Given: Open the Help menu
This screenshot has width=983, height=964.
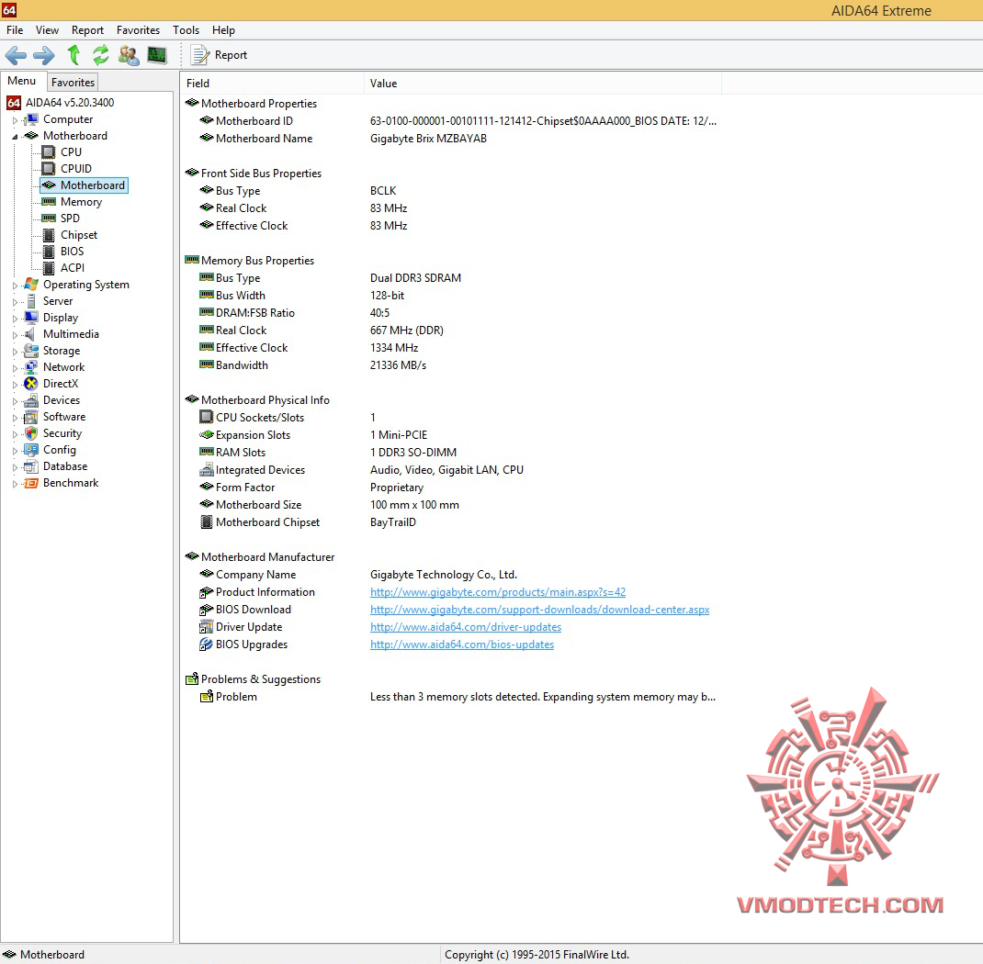Looking at the screenshot, I should (223, 30).
